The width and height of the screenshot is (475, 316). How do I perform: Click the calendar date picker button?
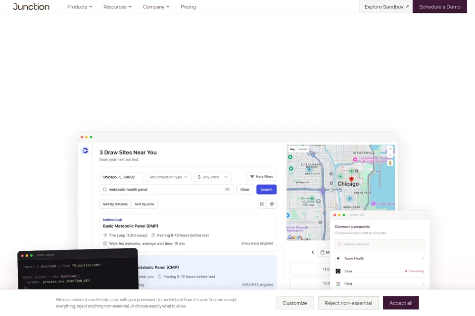tap(324, 252)
